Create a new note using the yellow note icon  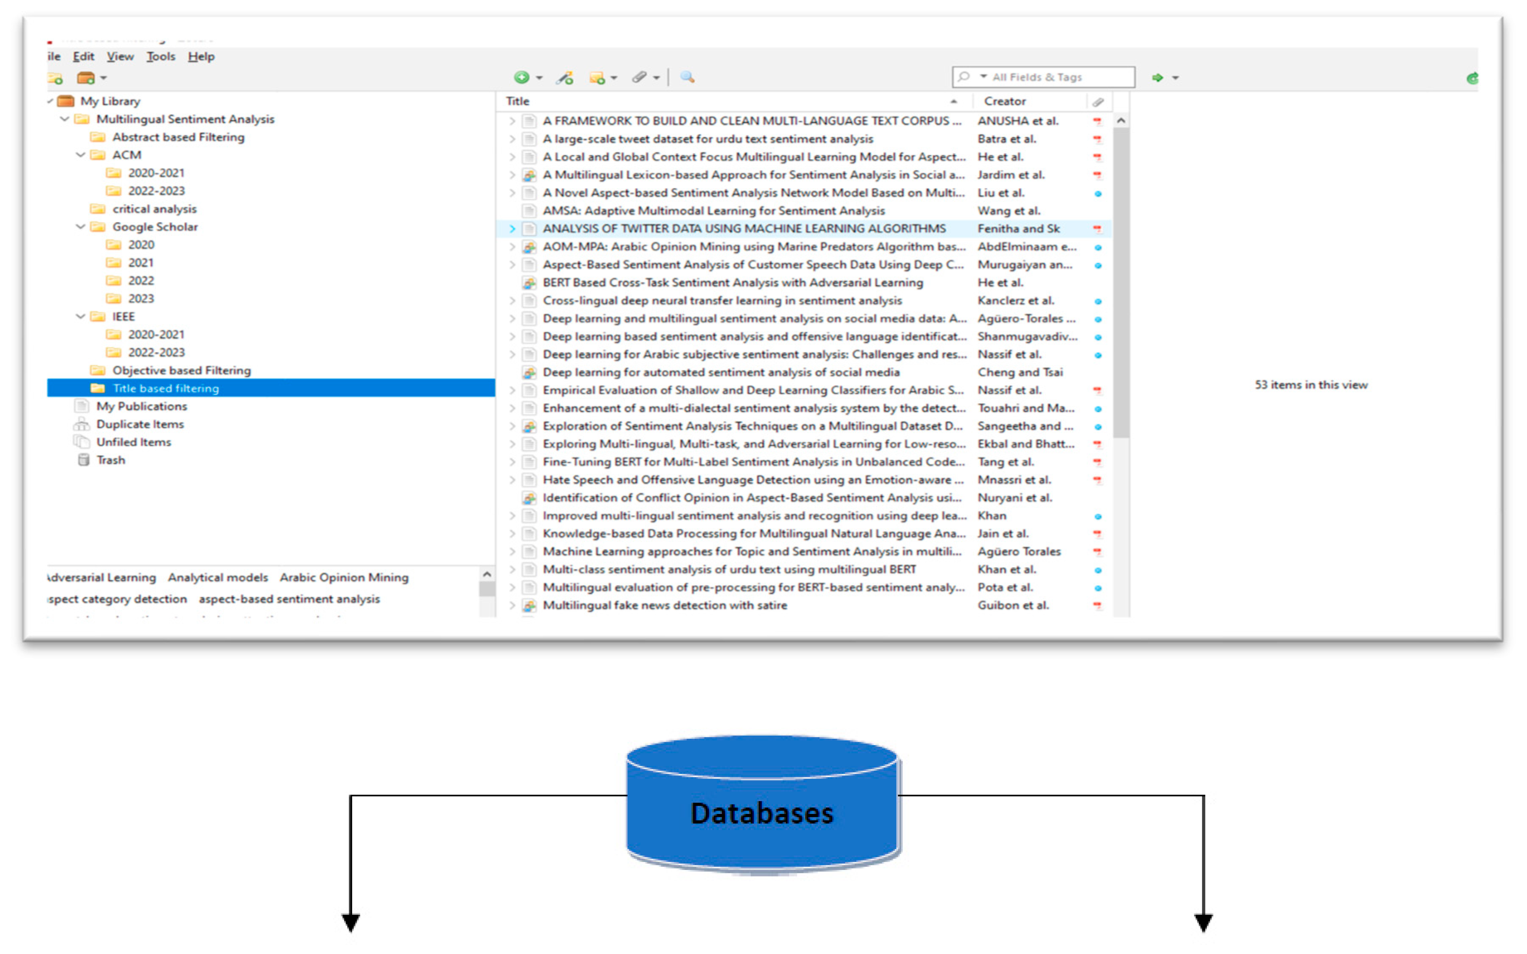[x=598, y=77]
